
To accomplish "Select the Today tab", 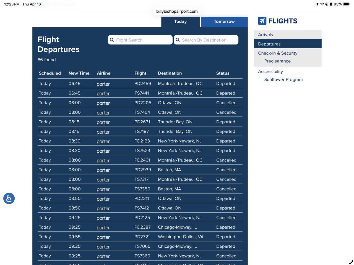I will coord(180,22).
